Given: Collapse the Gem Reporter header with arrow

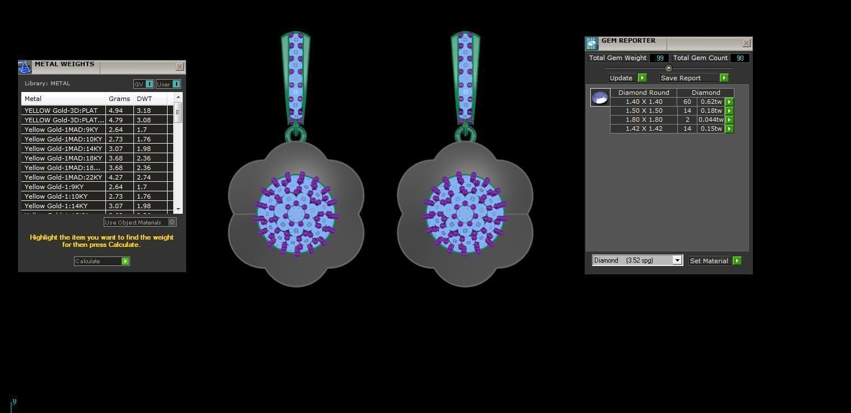Looking at the screenshot, I should pyautogui.click(x=668, y=68).
